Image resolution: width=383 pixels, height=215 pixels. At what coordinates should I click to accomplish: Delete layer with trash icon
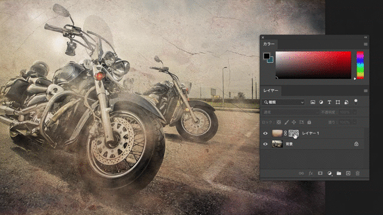(357, 173)
